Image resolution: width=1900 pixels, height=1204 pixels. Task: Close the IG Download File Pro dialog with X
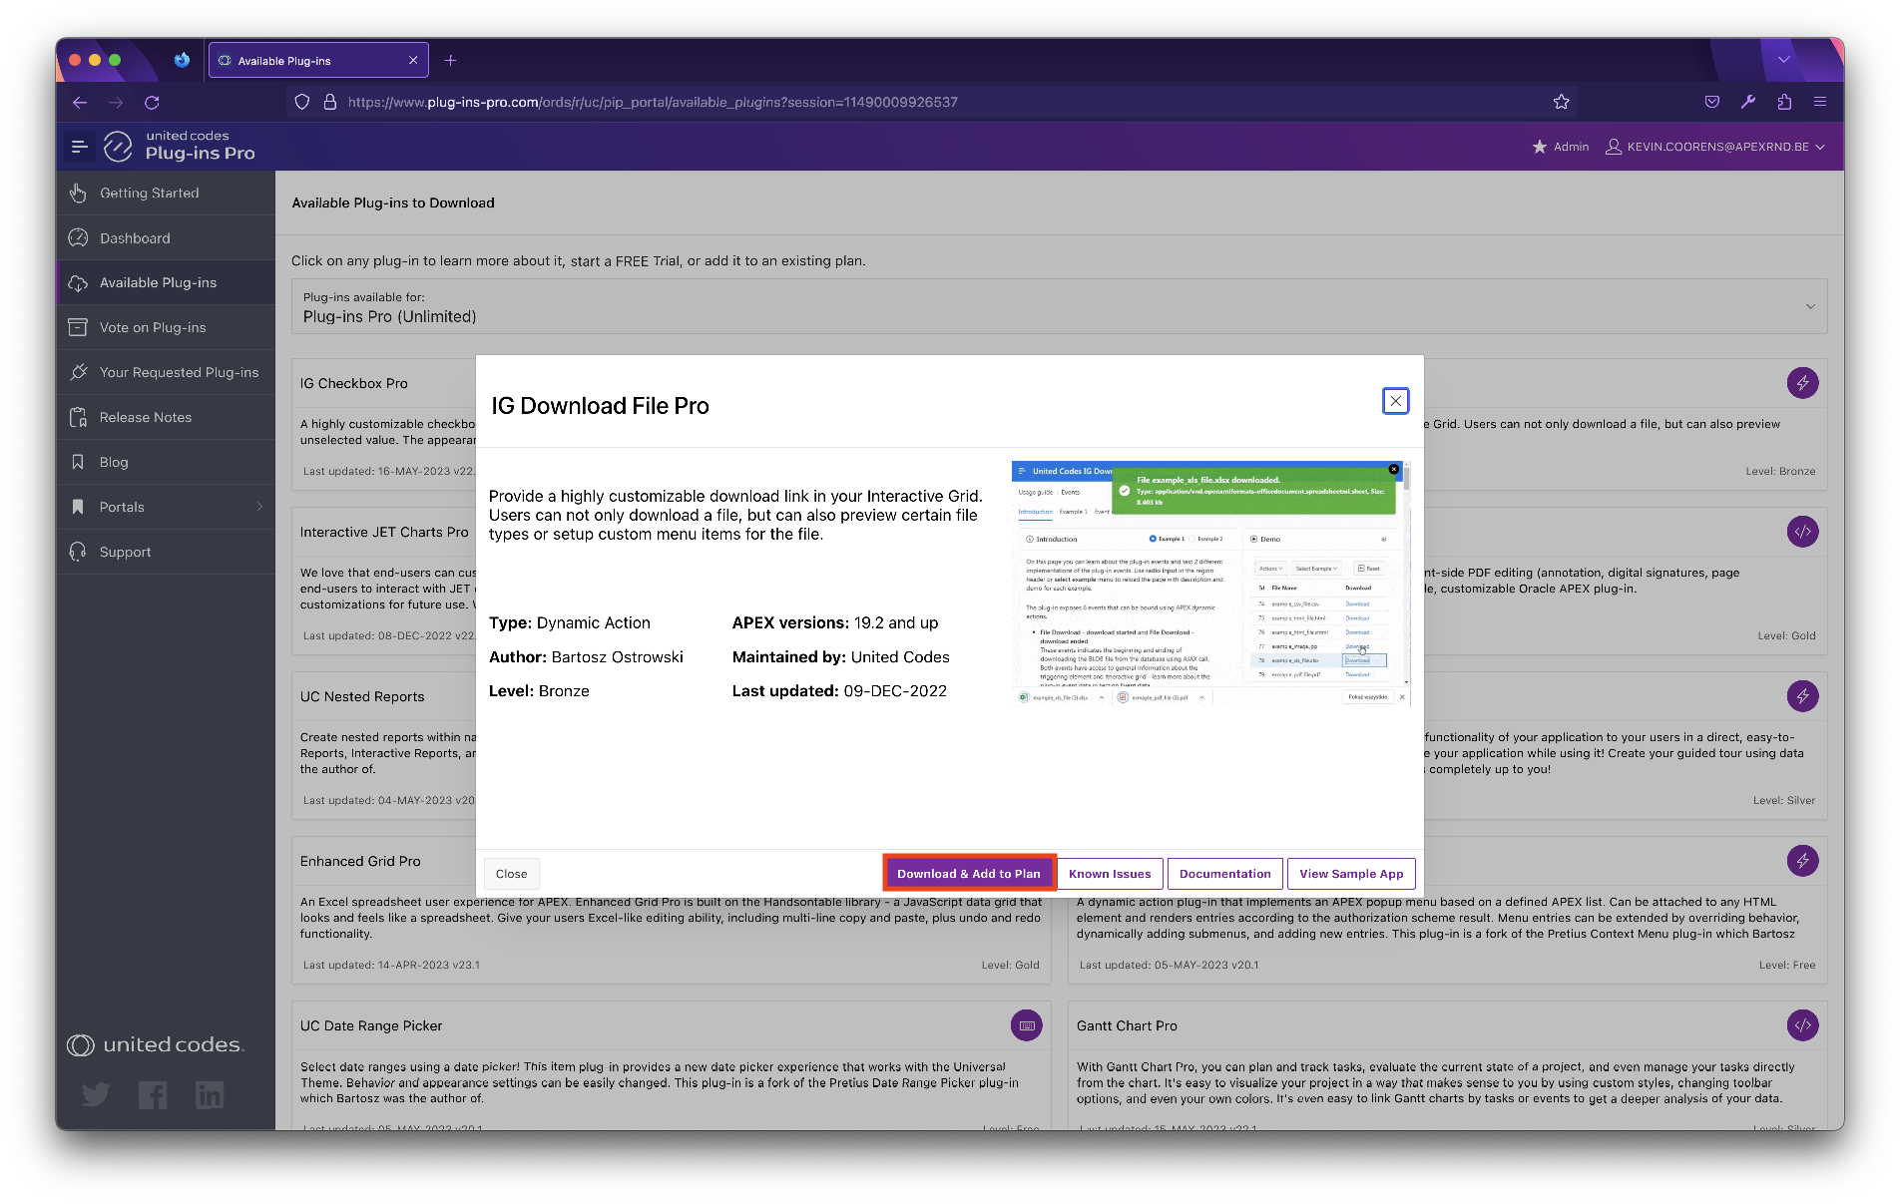point(1395,401)
